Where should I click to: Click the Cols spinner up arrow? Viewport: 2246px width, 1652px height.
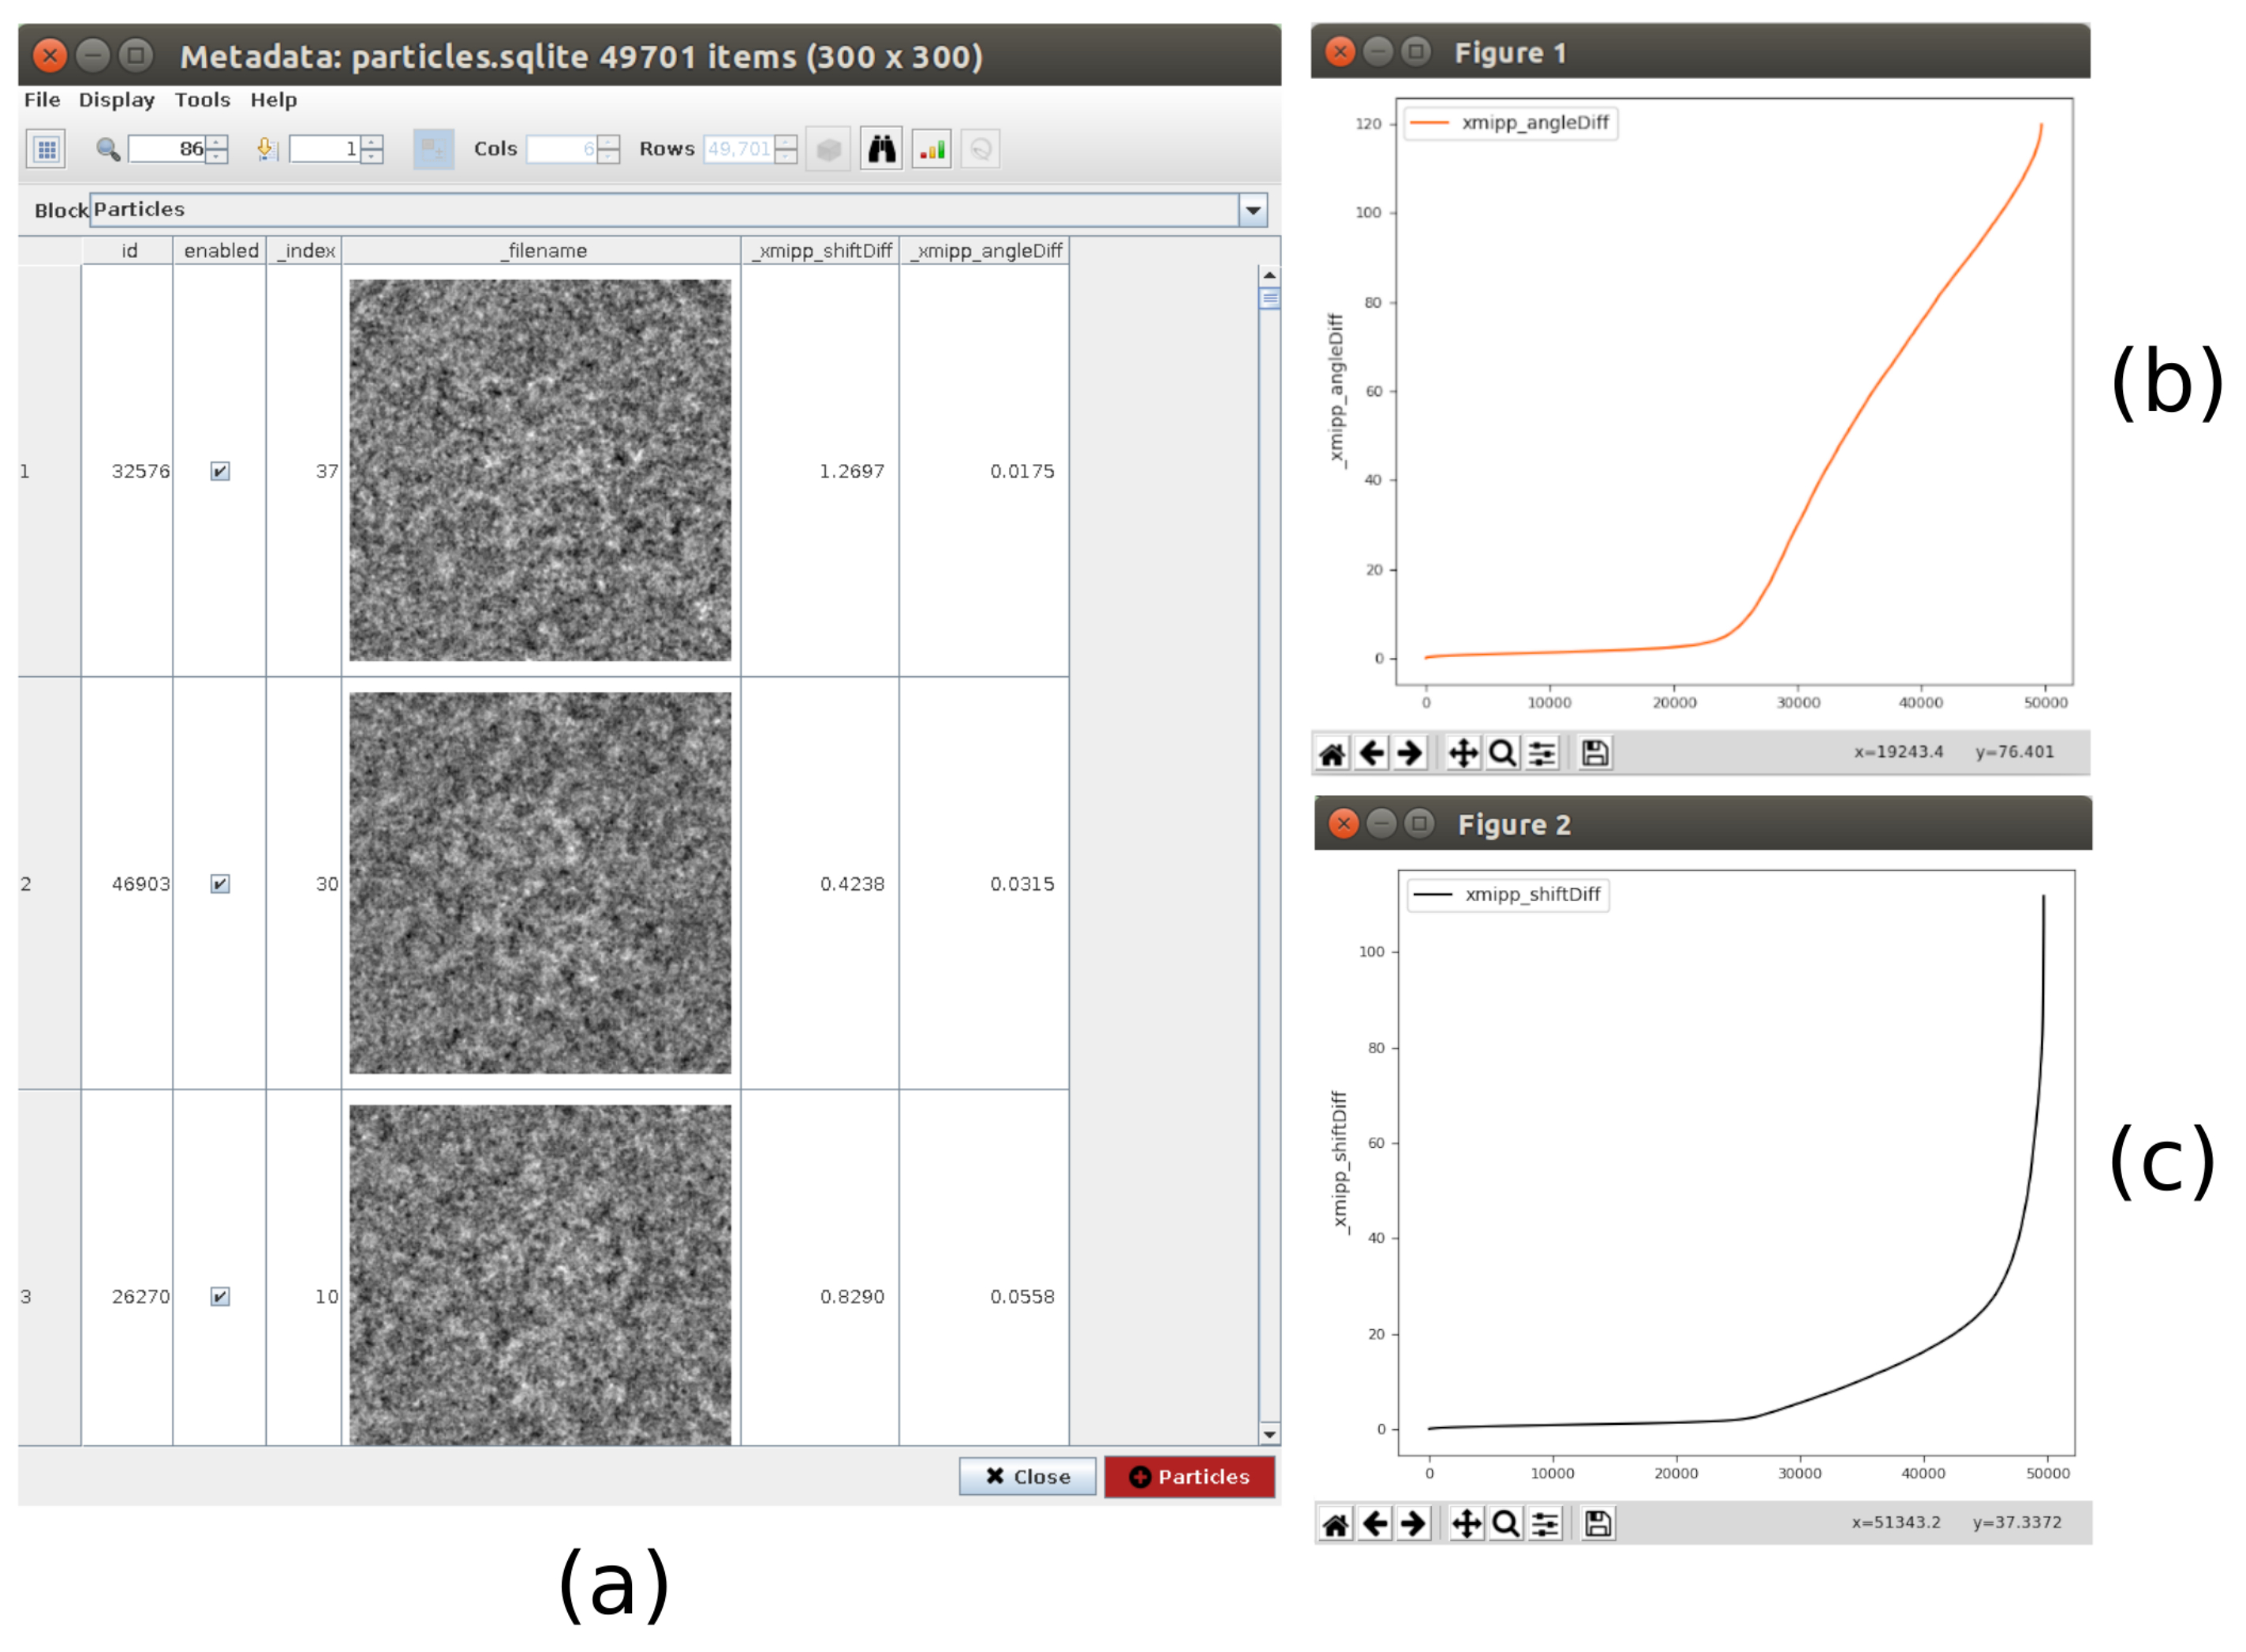[x=608, y=142]
